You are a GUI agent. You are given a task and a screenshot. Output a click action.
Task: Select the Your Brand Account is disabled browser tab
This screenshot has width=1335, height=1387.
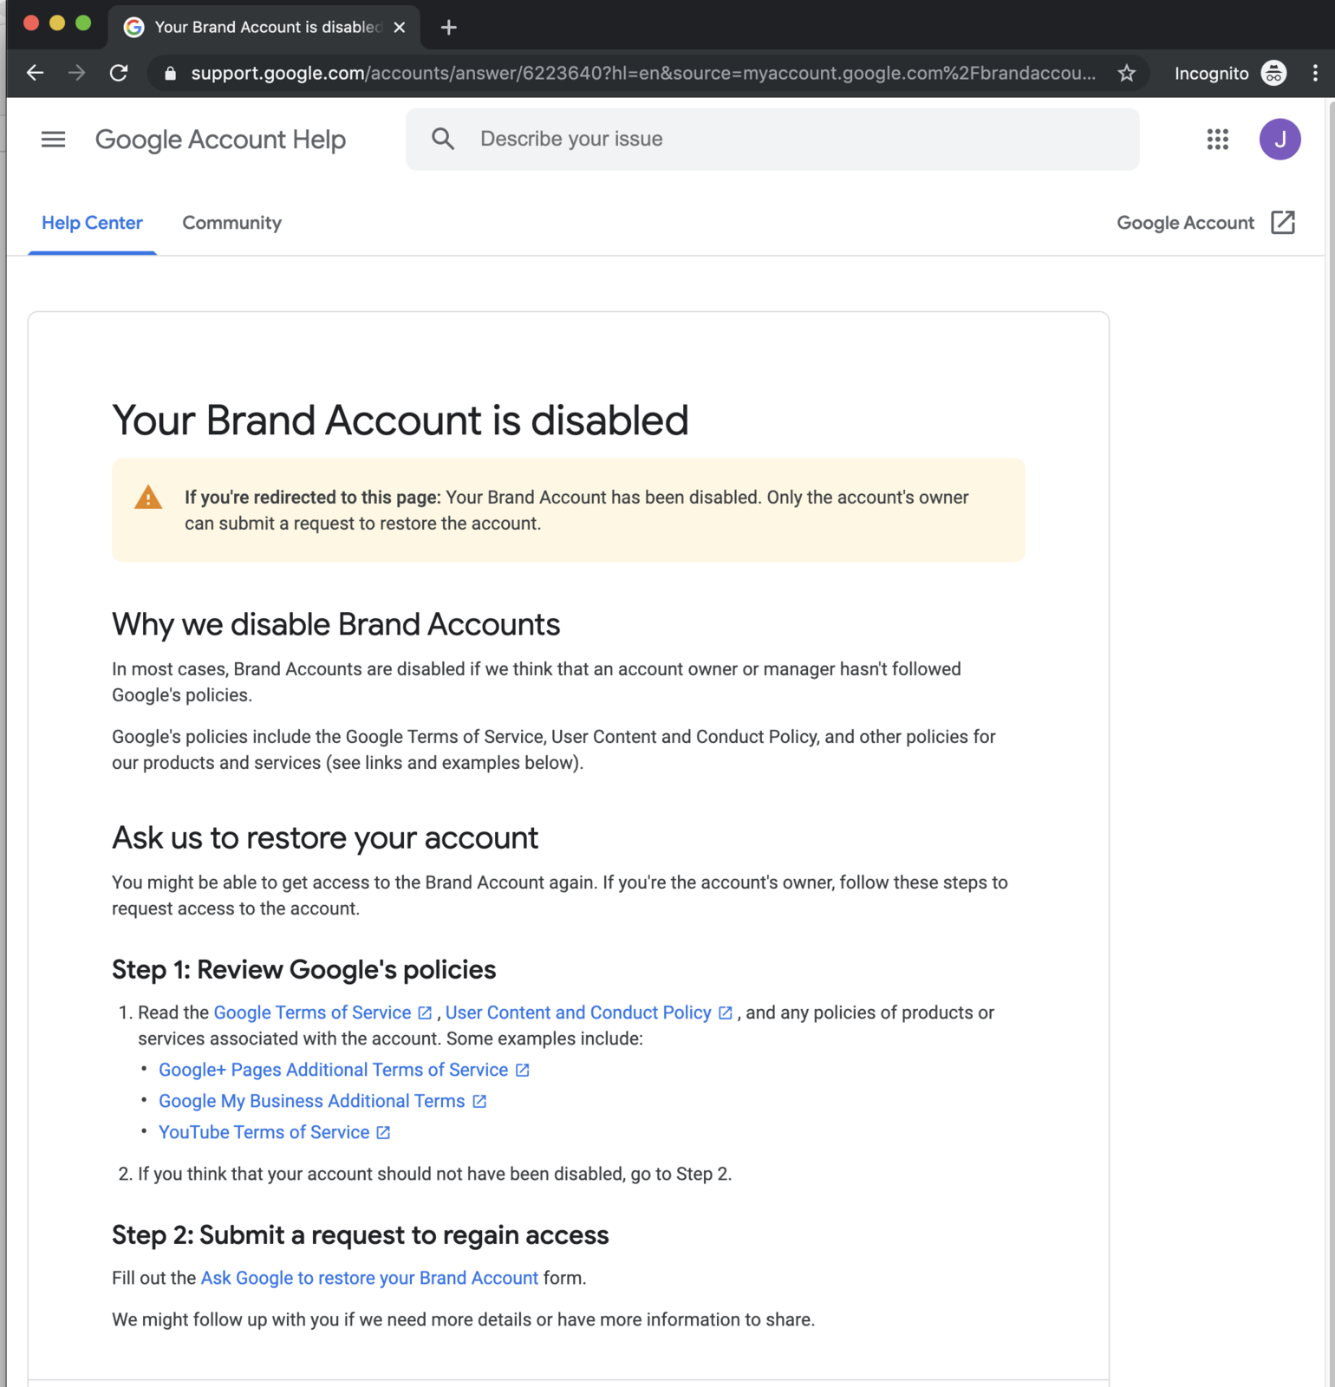[264, 27]
